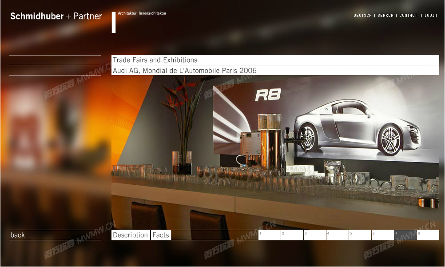
Task: Click the Architektur Innenarchitektur tagline
Action: [x=142, y=13]
